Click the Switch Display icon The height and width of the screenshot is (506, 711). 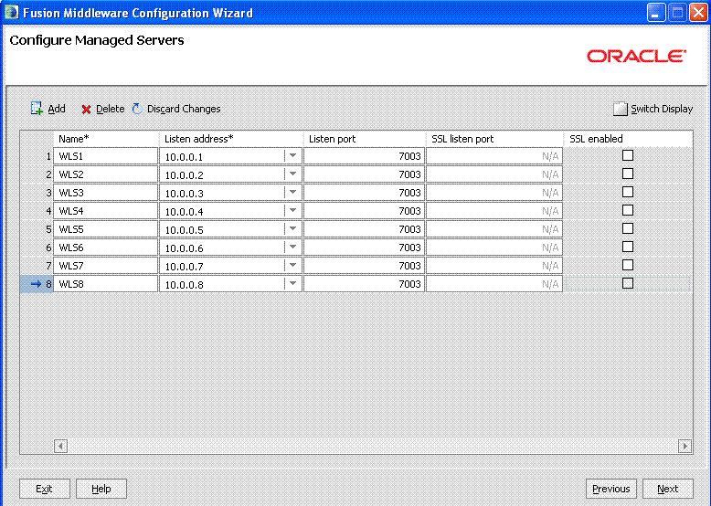pyautogui.click(x=620, y=109)
